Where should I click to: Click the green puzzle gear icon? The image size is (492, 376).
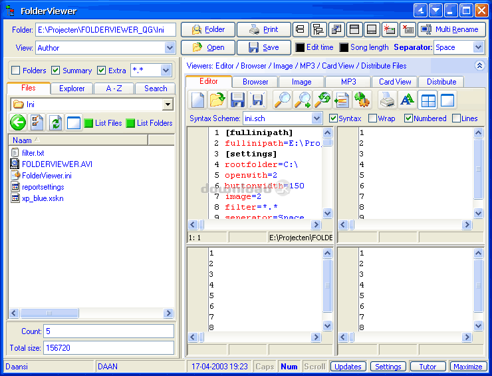362,100
